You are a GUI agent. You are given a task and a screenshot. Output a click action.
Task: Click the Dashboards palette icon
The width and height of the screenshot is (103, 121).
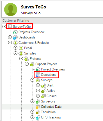tap(15, 37)
